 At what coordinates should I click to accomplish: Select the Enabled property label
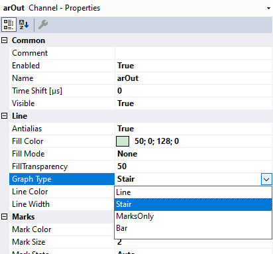(62, 66)
